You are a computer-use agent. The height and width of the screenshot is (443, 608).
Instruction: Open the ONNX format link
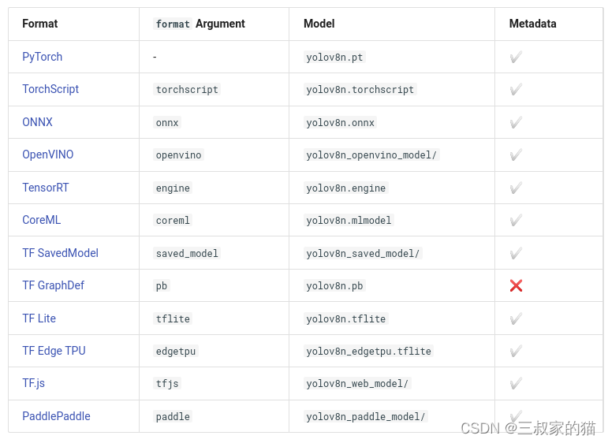pyautogui.click(x=37, y=122)
